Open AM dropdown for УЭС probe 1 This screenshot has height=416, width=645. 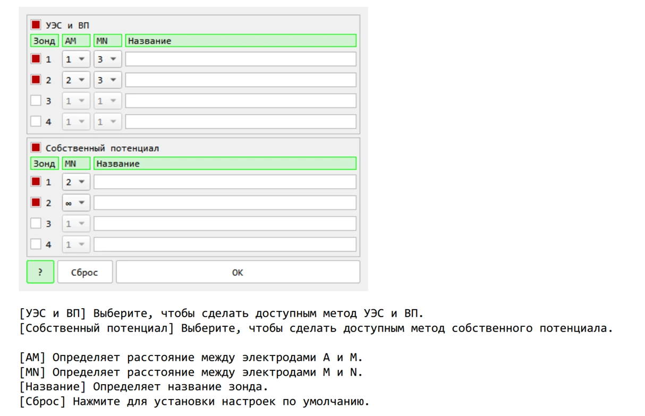[76, 59]
